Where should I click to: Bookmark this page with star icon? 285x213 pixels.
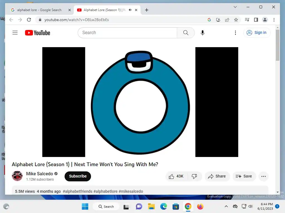coord(236,20)
